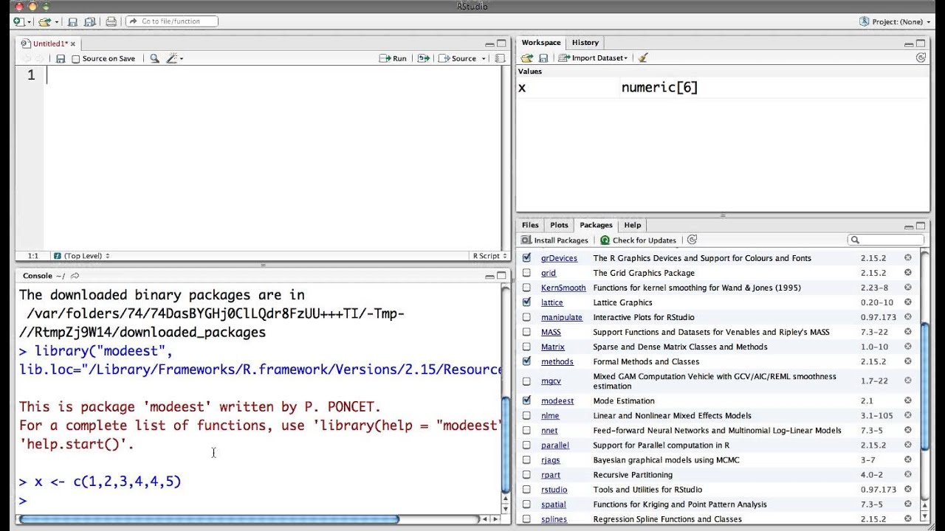Open the KernSmooth package link

click(563, 288)
